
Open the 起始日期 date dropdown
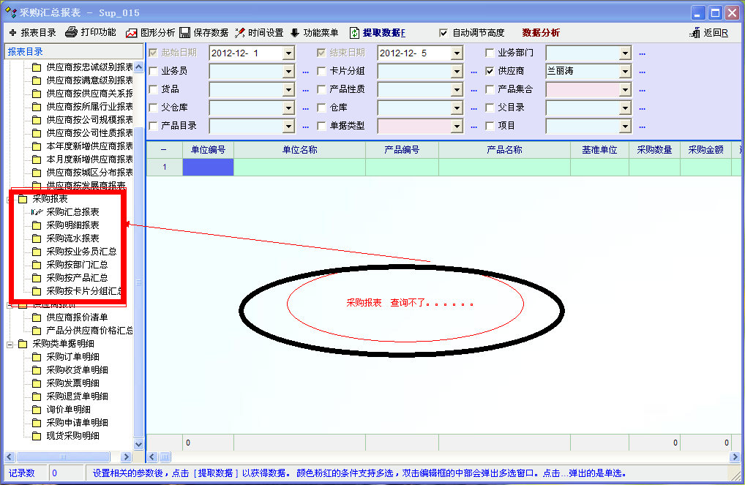click(x=288, y=53)
